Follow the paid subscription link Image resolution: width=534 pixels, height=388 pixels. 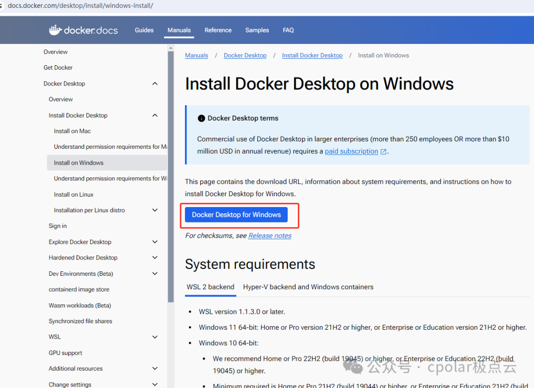point(352,151)
